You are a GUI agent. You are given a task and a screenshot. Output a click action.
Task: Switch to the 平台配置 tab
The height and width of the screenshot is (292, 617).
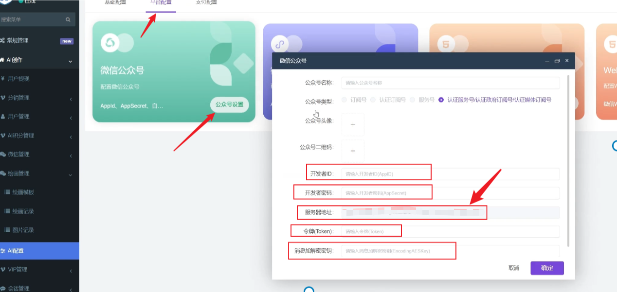(x=161, y=2)
